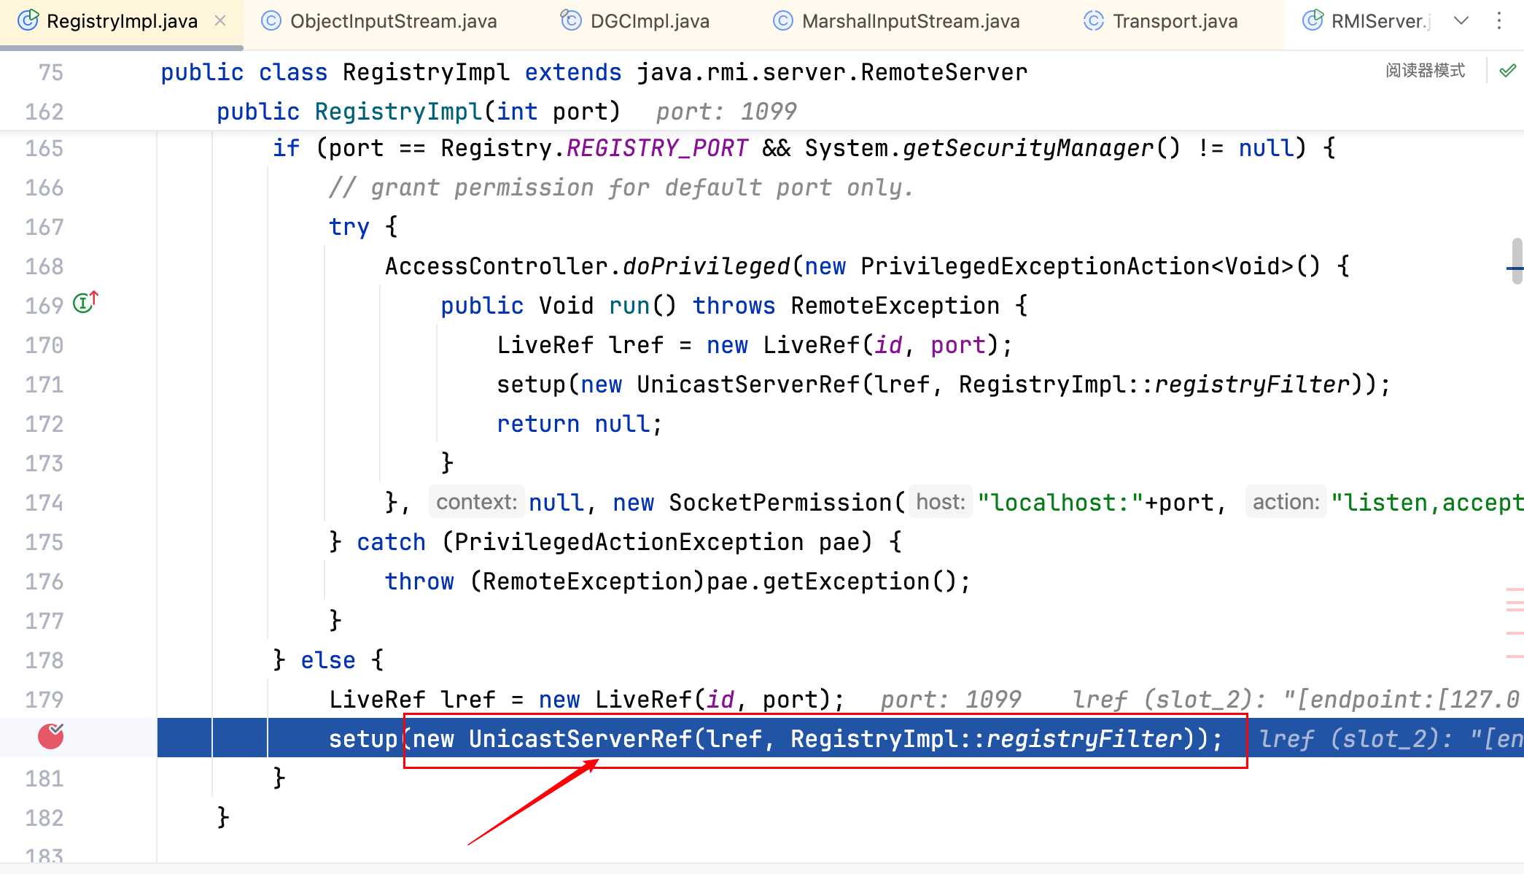Screen dimensions: 1524x874
Task: Click the implements-method gutter icon on line 169
Action: [x=85, y=303]
